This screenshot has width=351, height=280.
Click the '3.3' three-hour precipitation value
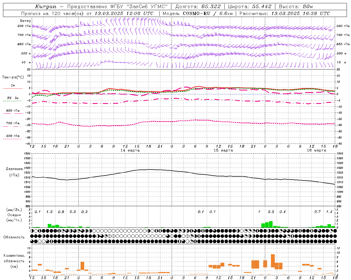coord(271,212)
